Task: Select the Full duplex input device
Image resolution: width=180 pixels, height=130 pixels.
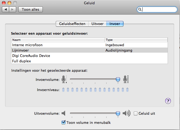Action: (89, 61)
